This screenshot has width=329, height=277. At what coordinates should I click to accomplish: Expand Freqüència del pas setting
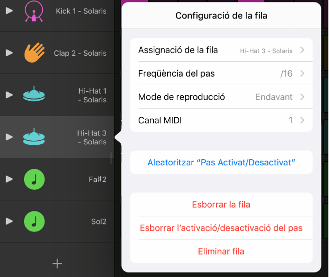pos(221,74)
